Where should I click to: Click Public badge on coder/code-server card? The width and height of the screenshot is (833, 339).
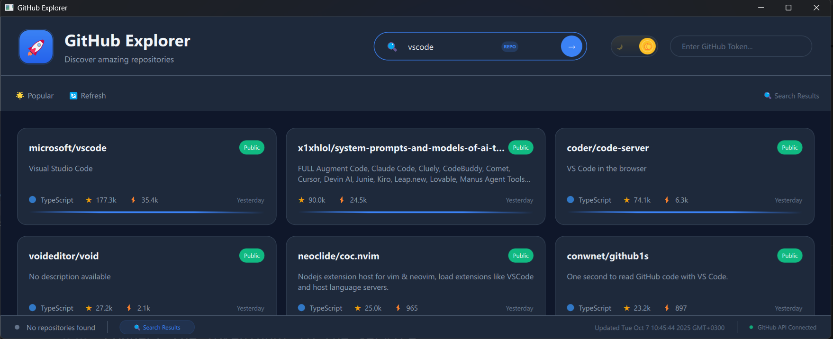(790, 148)
